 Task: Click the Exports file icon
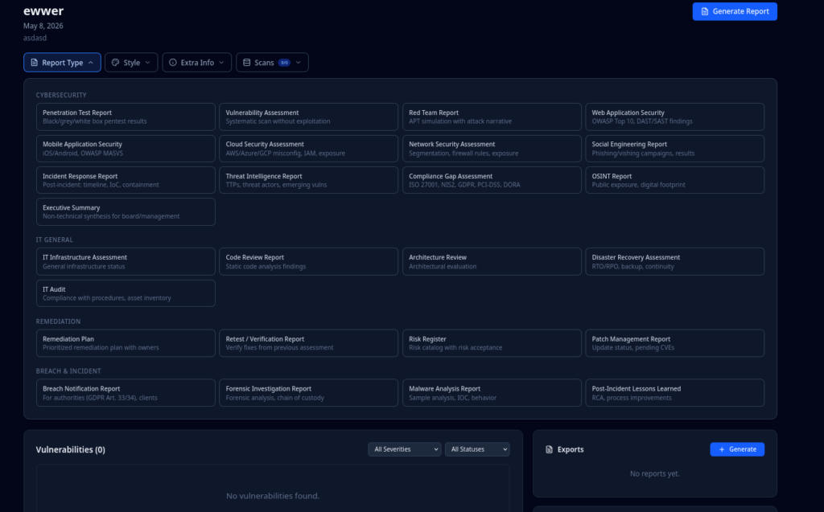(549, 449)
